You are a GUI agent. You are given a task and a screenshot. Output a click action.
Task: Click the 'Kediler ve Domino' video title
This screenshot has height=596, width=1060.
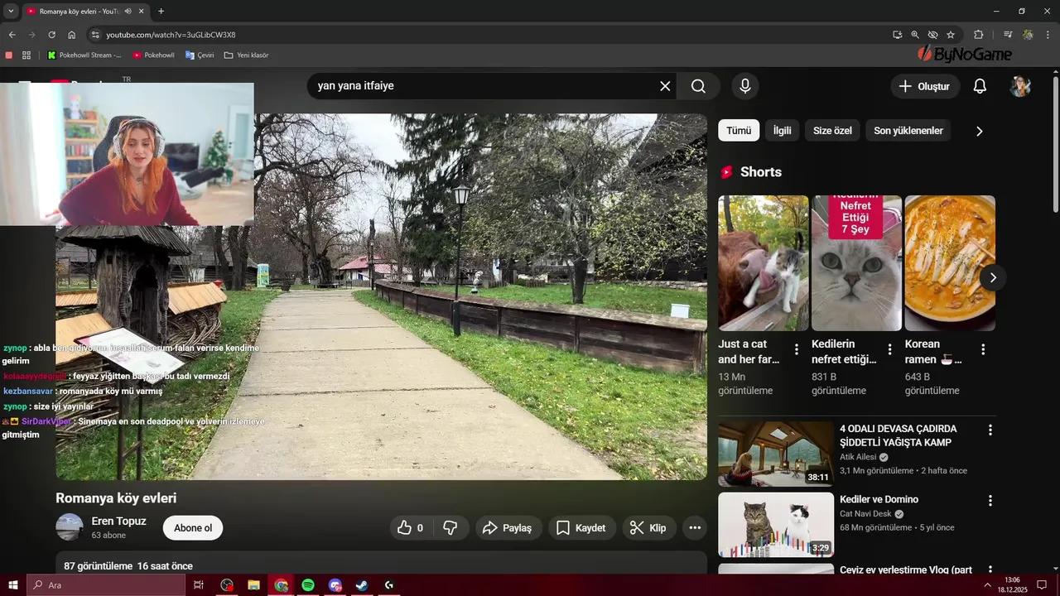879,499
